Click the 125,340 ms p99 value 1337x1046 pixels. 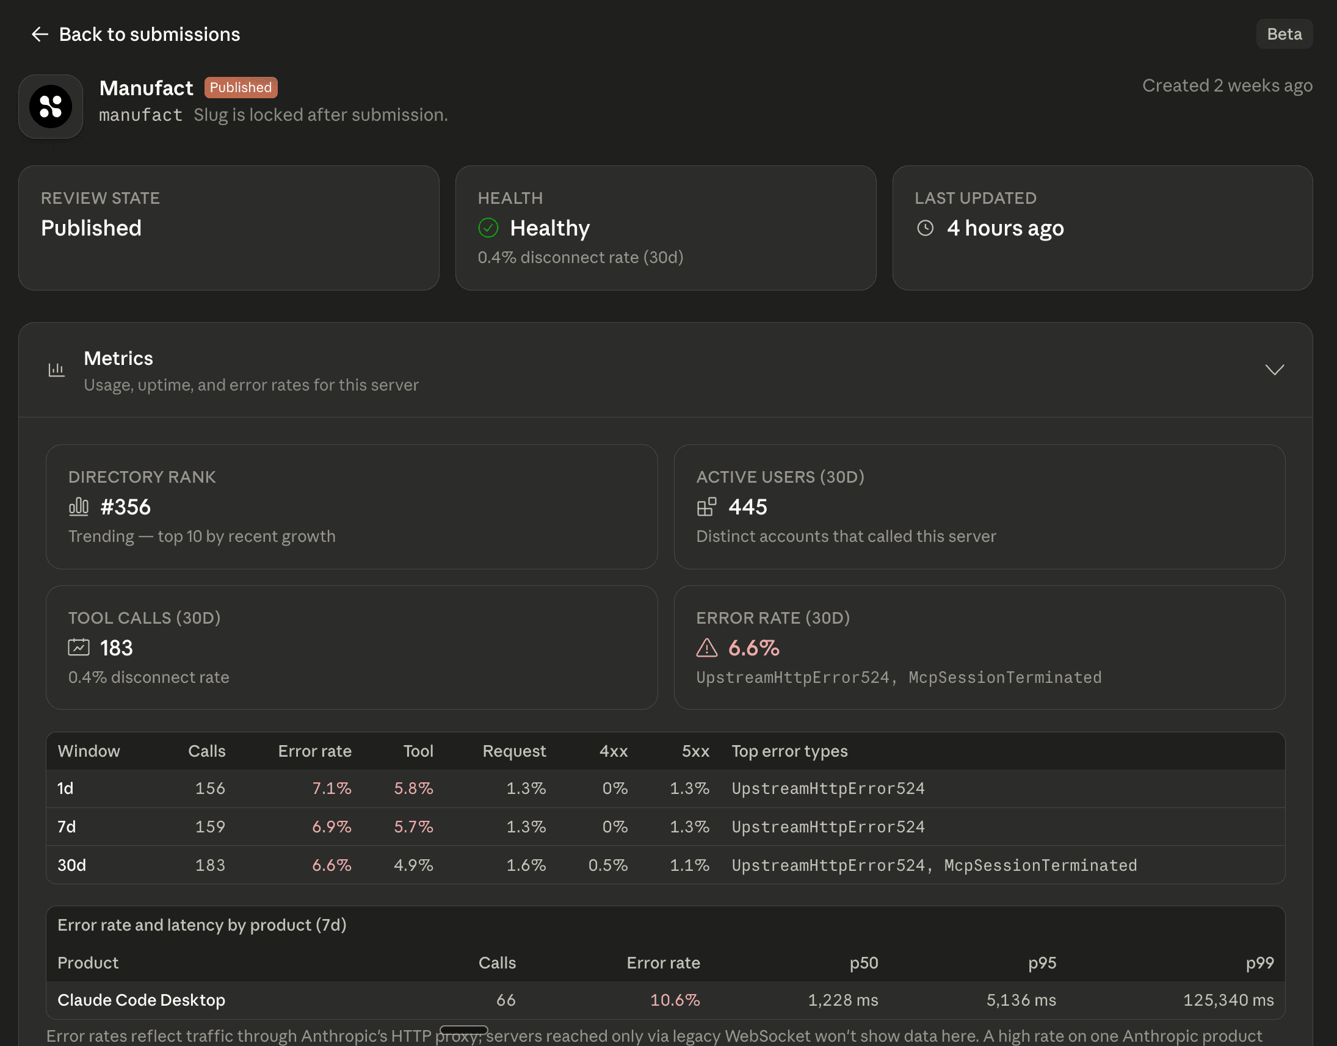(1228, 1001)
